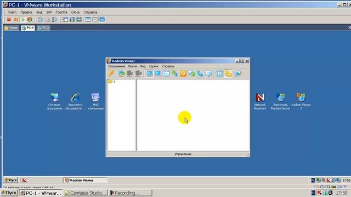Select the File Transfer arrows icon
This screenshot has height=197, width=351.
[x=174, y=73]
